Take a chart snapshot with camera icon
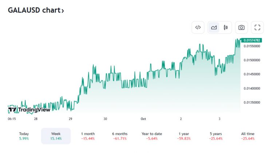 click(241, 28)
